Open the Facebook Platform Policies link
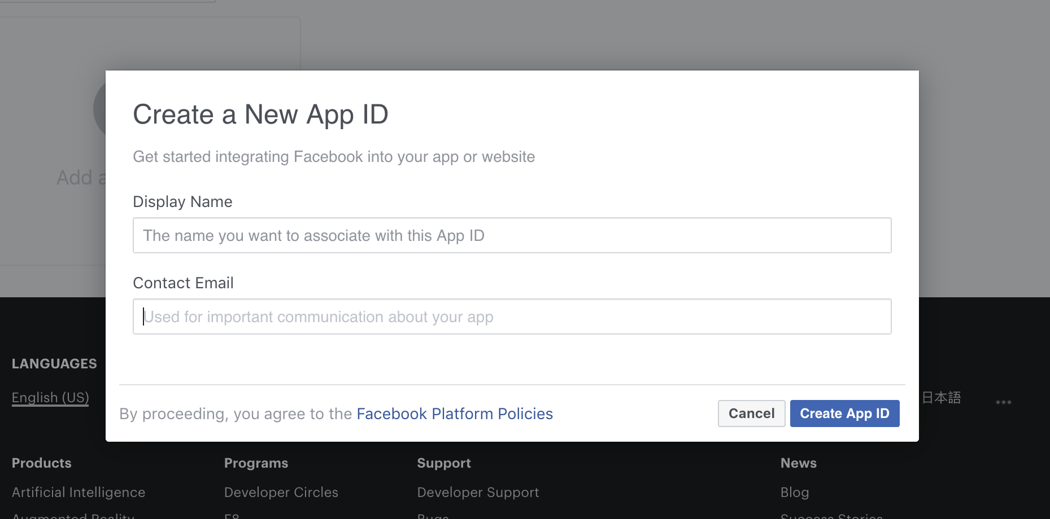 click(455, 414)
